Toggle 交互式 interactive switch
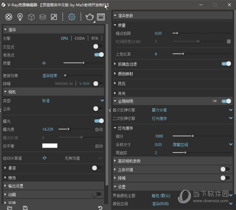Image resolution: width=236 pixels, height=210 pixels. 98,46
